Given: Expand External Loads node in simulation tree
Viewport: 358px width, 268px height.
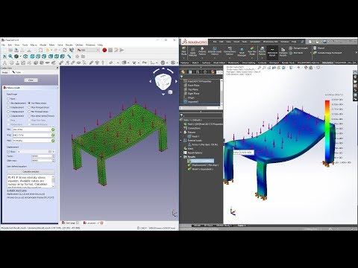Looking at the screenshot, I should tap(181, 141).
